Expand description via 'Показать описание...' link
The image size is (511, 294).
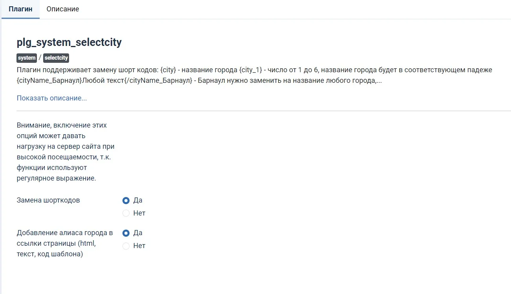[52, 98]
